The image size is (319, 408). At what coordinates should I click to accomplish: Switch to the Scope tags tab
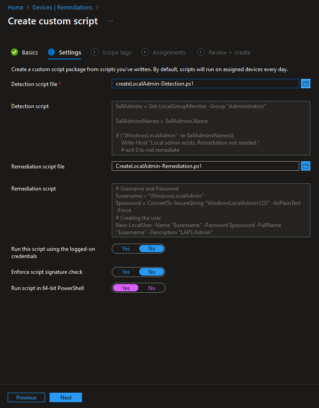coord(117,53)
